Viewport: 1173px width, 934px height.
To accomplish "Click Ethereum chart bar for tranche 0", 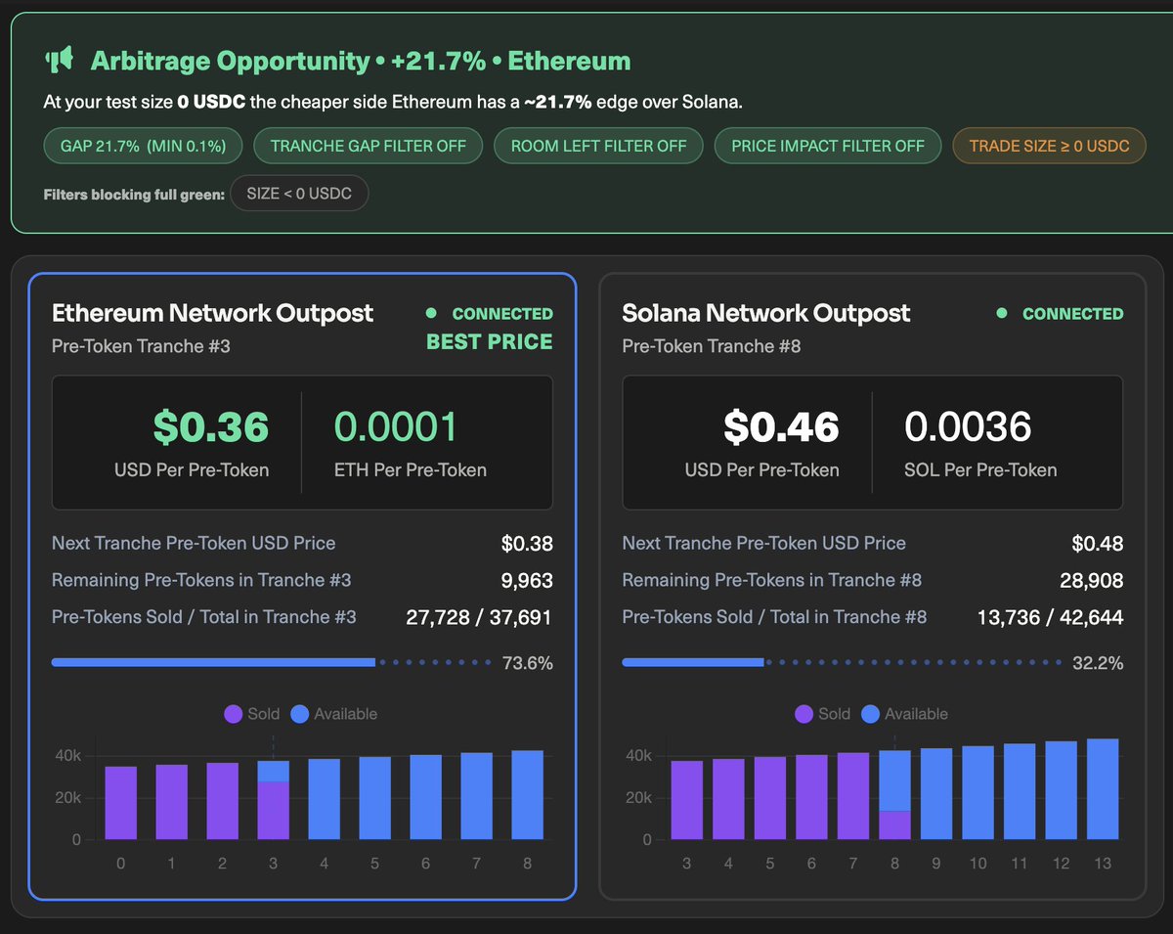I will point(121,803).
